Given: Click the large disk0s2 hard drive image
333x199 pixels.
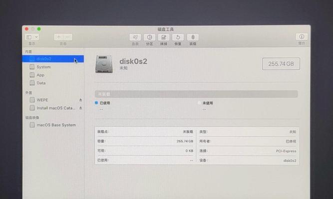Looking at the screenshot, I should (104, 64).
